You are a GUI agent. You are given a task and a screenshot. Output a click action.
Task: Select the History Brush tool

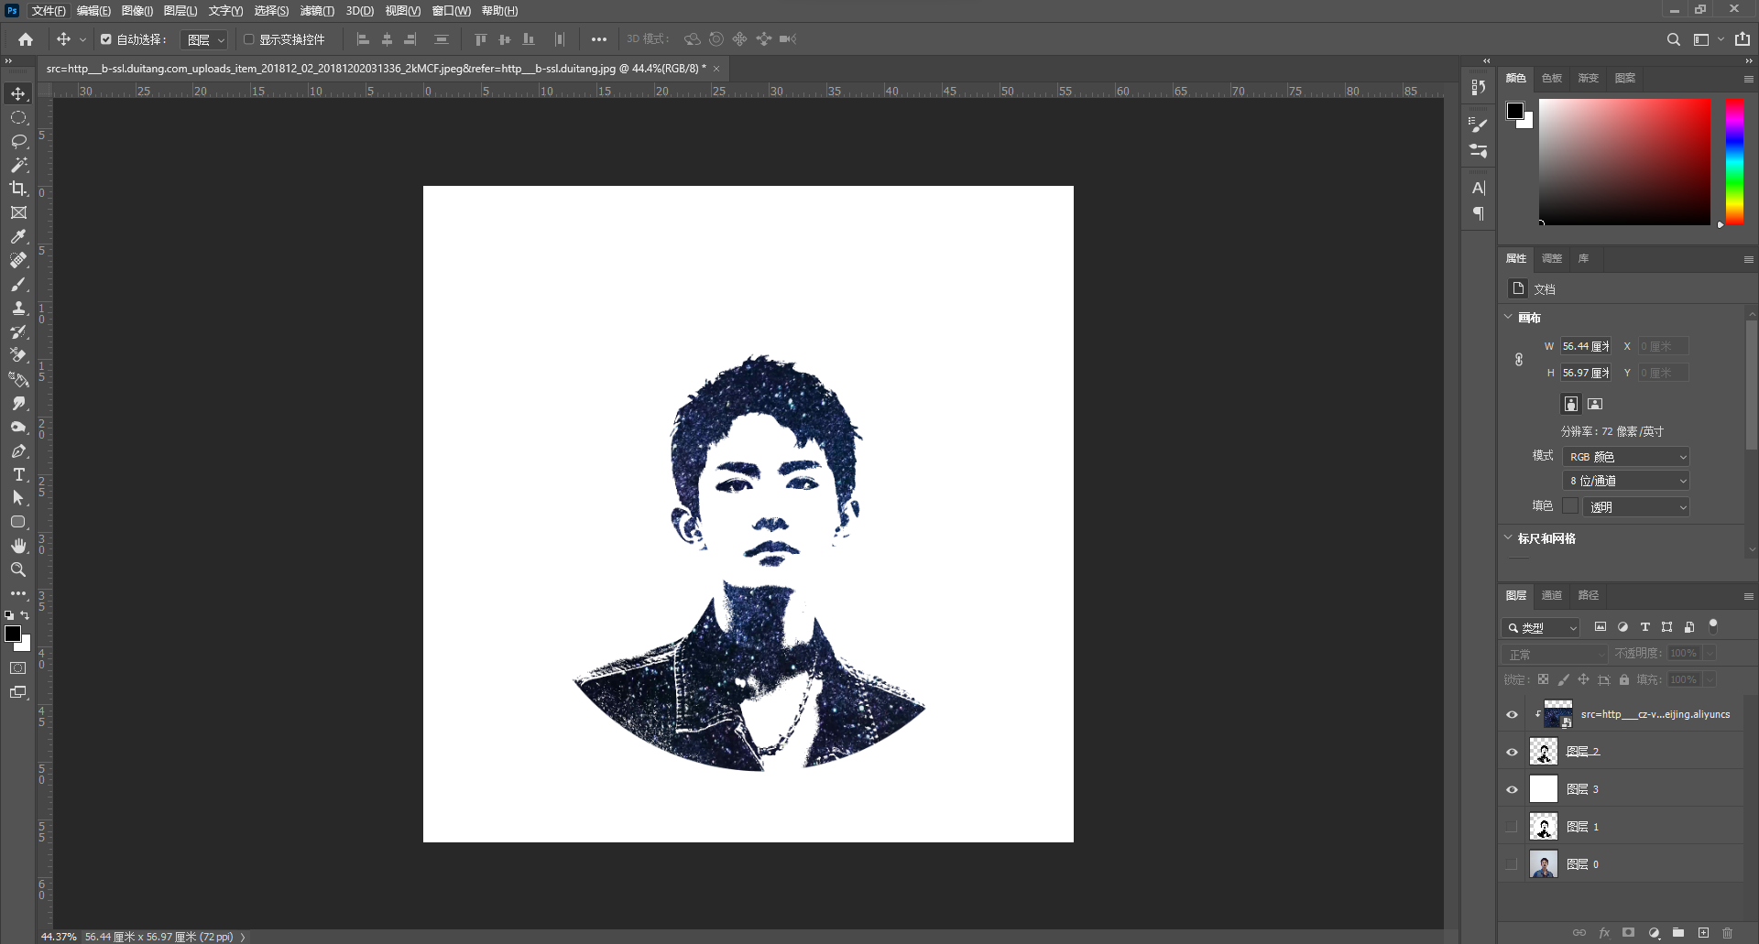pyautogui.click(x=18, y=332)
